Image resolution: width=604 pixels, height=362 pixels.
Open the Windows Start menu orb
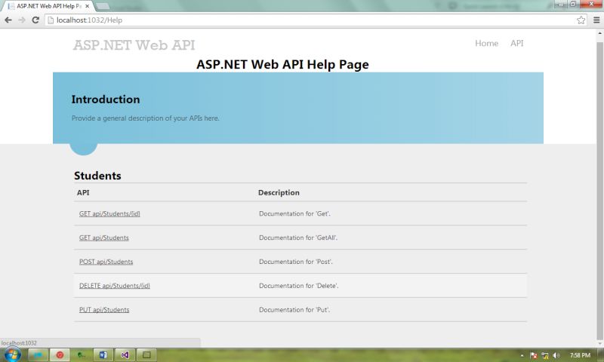[x=11, y=354]
